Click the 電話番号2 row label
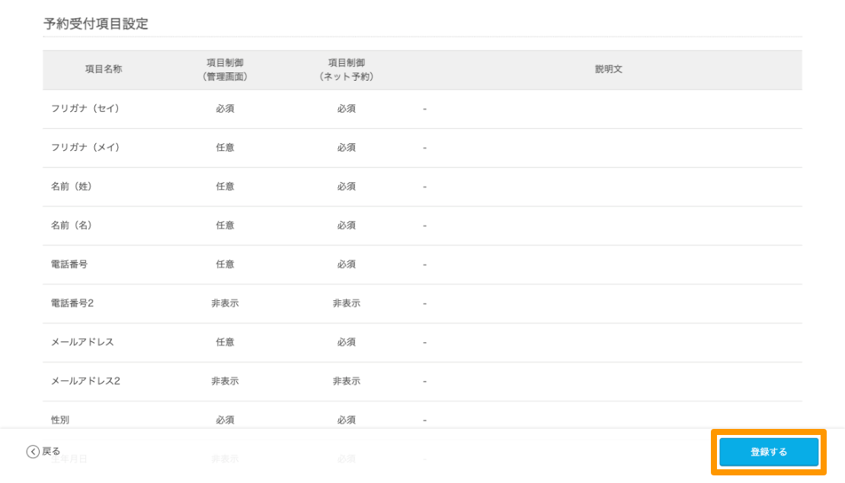845x483 pixels. tap(72, 303)
